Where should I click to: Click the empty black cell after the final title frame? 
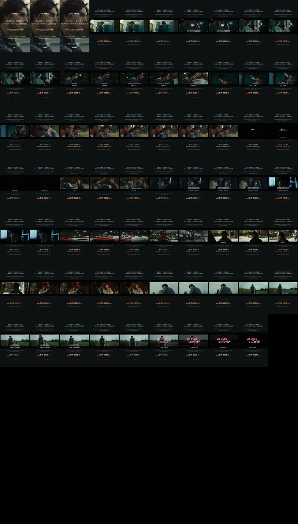283,341
